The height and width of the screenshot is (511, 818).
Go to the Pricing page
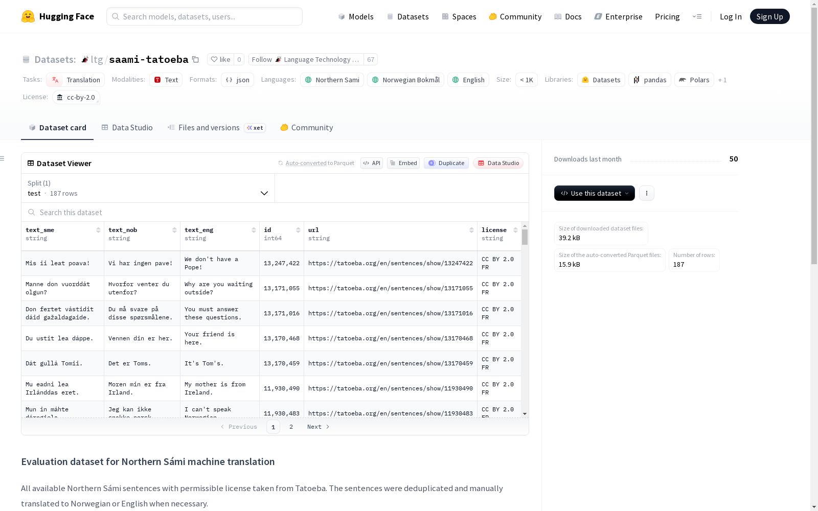pyautogui.click(x=667, y=16)
